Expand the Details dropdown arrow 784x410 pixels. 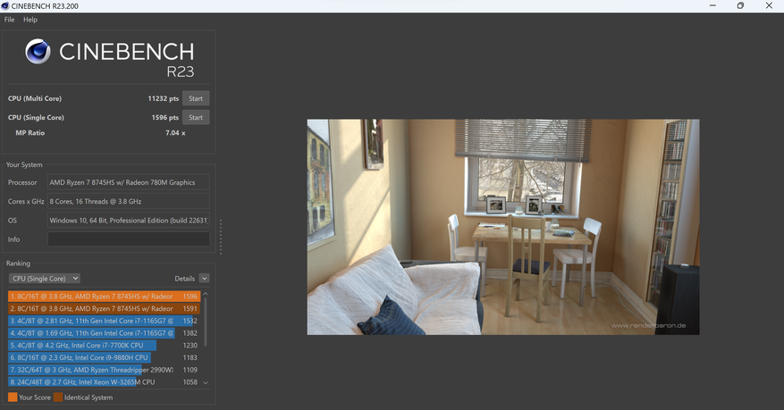pyautogui.click(x=204, y=279)
